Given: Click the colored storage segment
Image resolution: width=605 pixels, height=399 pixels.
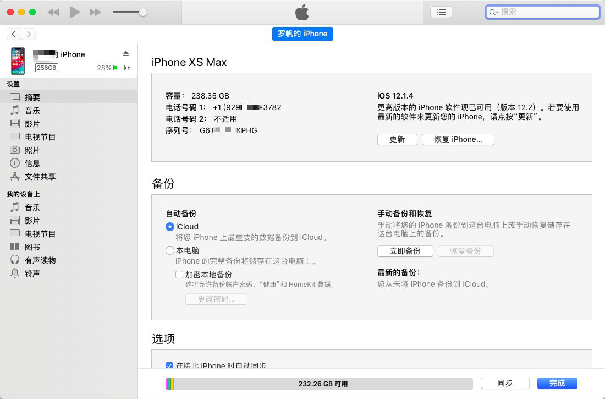Looking at the screenshot, I should tap(170, 384).
